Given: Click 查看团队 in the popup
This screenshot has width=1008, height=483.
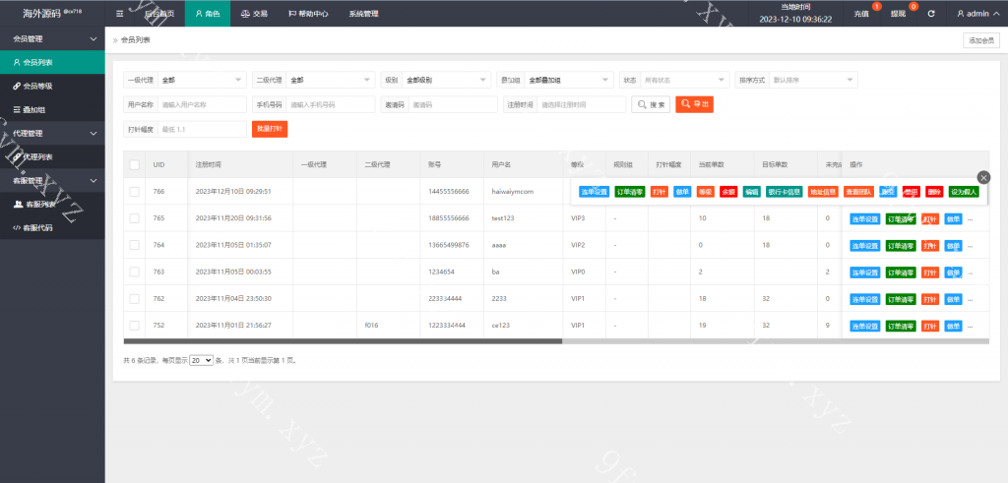Looking at the screenshot, I should click(x=858, y=192).
